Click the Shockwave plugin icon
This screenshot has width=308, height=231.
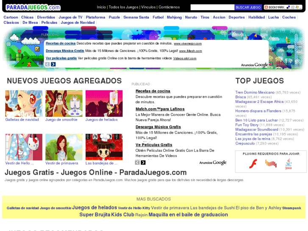[x=271, y=163]
